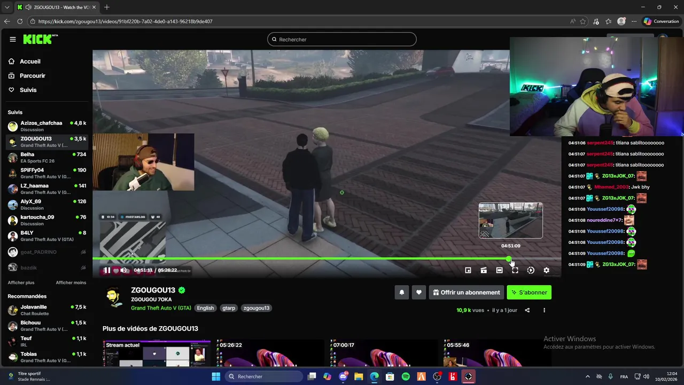This screenshot has width=684, height=385.
Task: Open the Stream actuel video thumbnail
Action: tap(157, 353)
